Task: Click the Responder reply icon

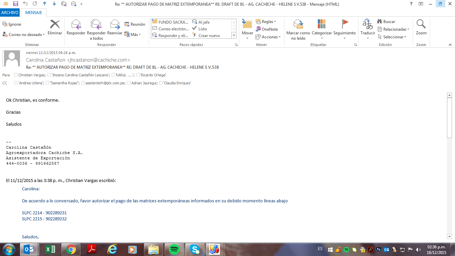Action: (x=76, y=25)
